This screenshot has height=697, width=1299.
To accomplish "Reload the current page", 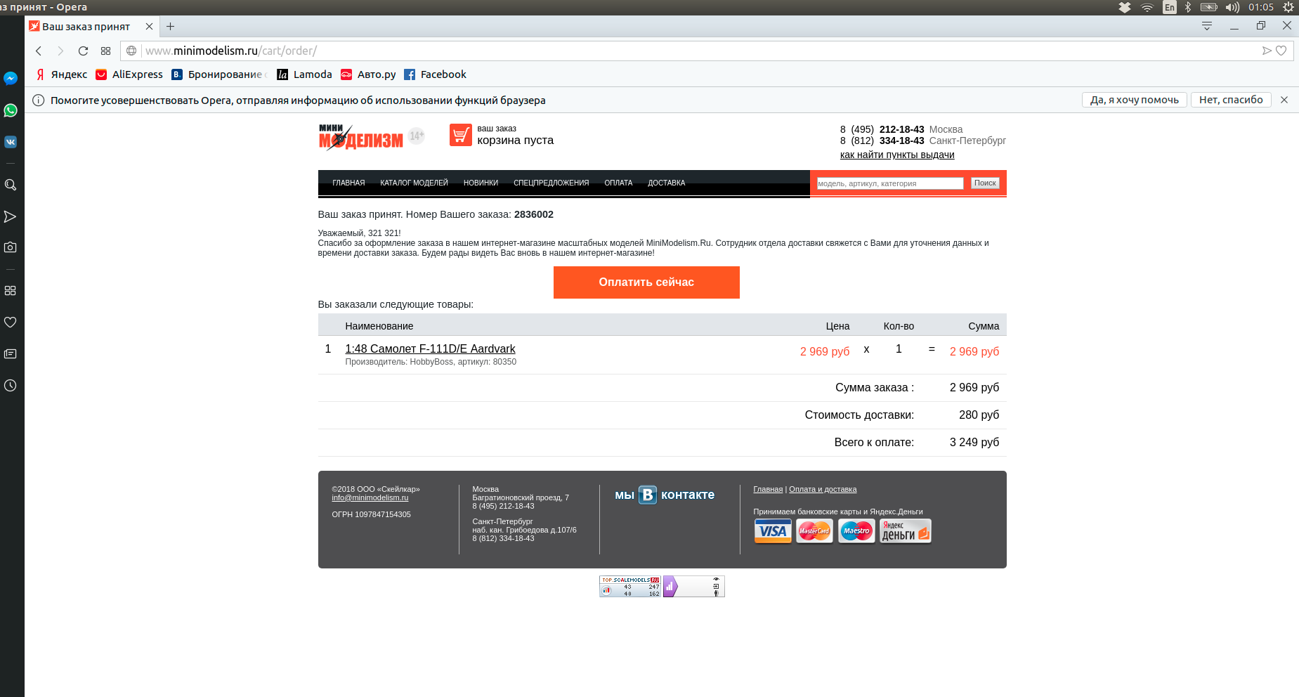I will pyautogui.click(x=83, y=51).
